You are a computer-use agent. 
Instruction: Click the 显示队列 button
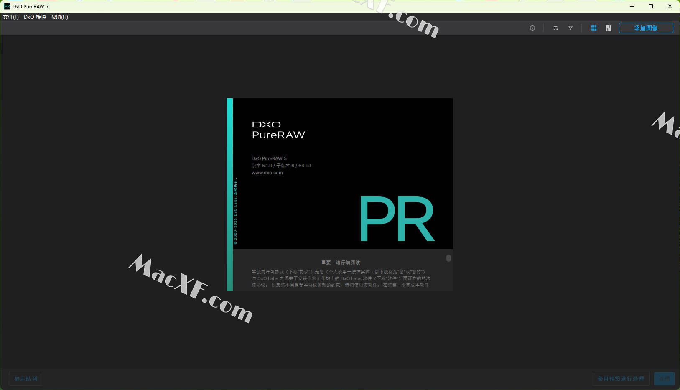(26, 379)
